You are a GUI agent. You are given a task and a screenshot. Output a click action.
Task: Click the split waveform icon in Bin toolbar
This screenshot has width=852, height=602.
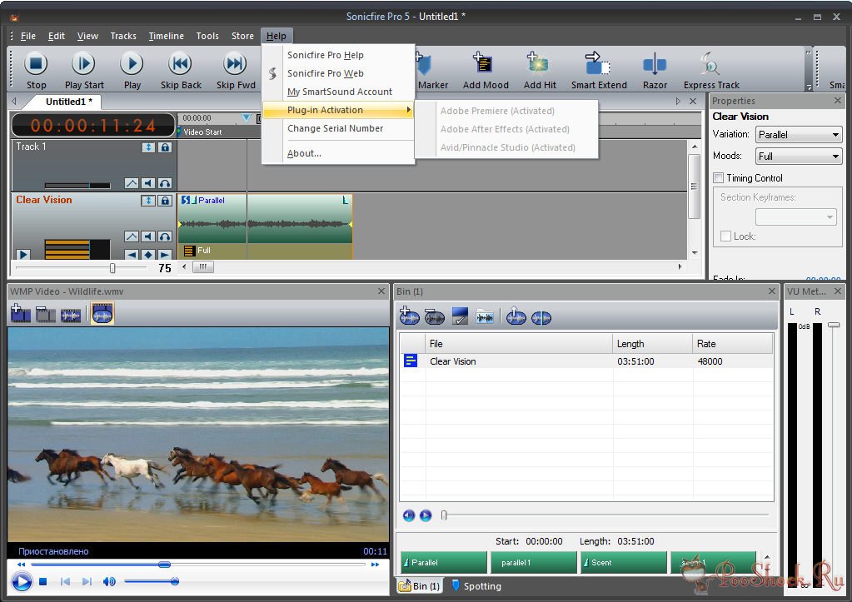point(541,317)
